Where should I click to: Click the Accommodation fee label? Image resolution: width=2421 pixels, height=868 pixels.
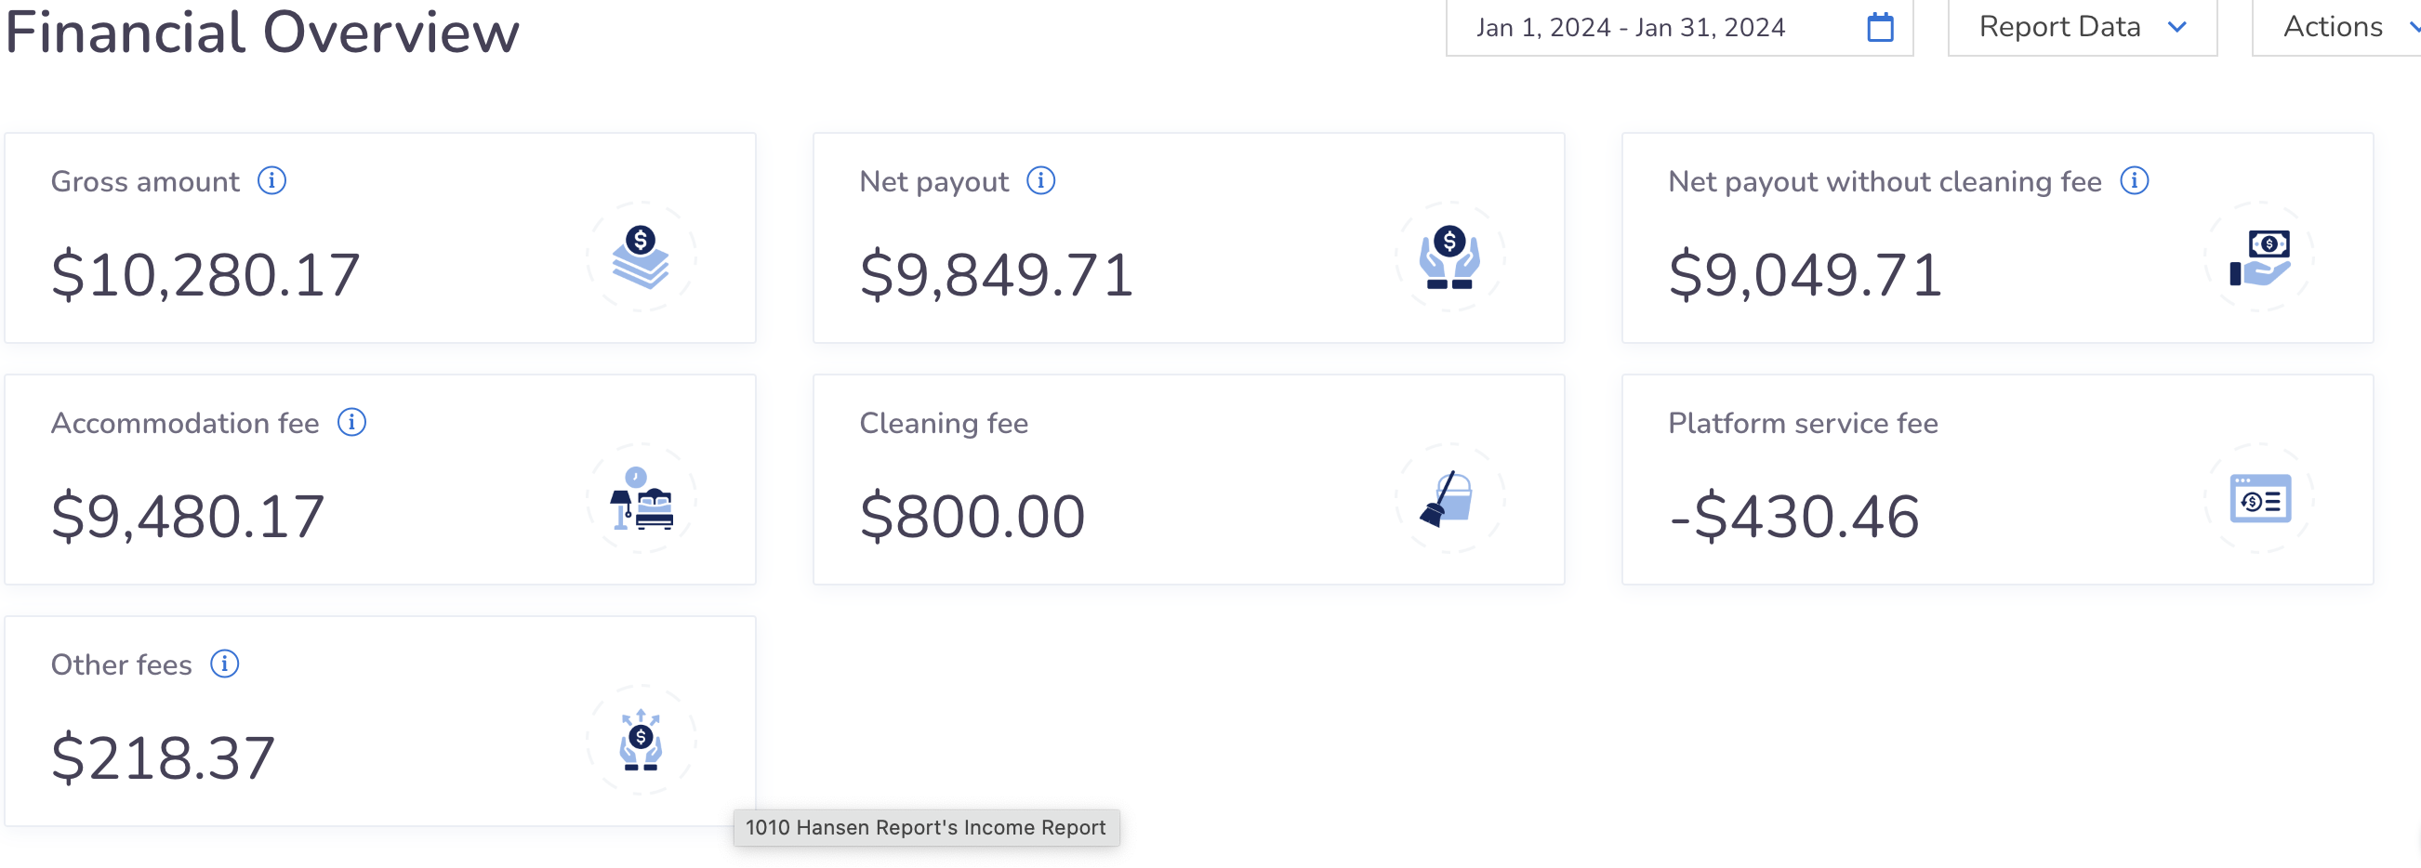pos(185,423)
